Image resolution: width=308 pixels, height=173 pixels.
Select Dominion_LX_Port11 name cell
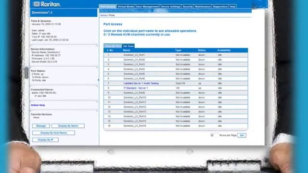pyautogui.click(x=135, y=102)
